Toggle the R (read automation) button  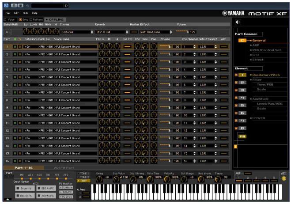[14, 5]
